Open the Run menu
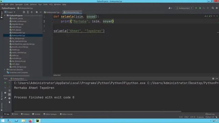Screen dimensions: 219x123 40,4
